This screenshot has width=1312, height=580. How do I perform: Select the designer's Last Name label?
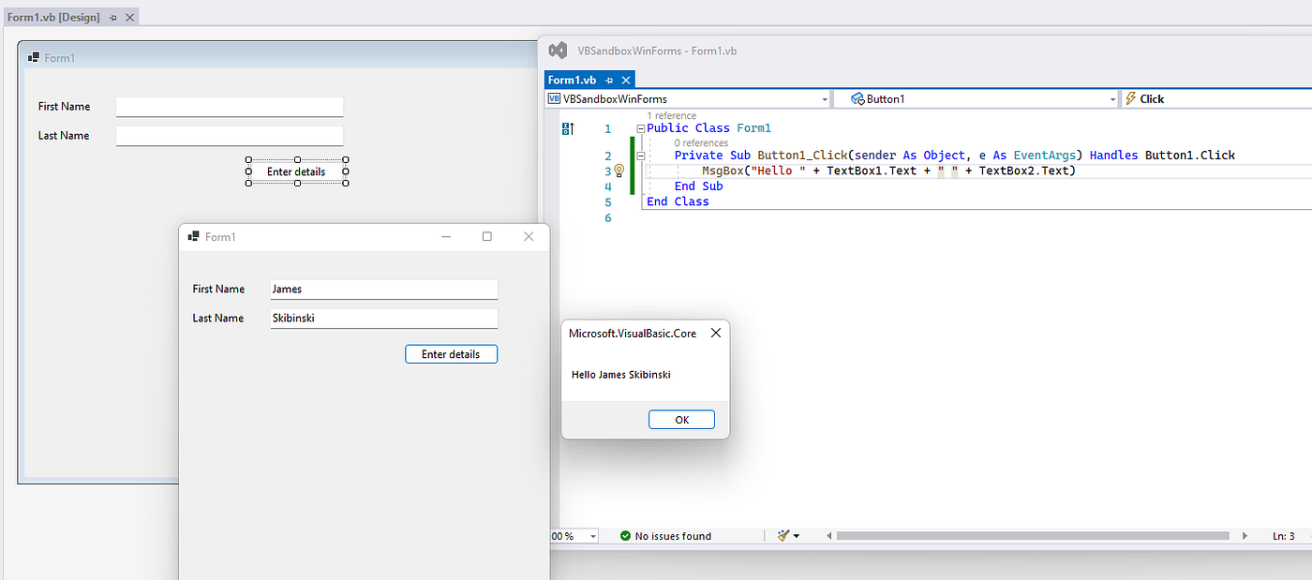pyautogui.click(x=64, y=136)
